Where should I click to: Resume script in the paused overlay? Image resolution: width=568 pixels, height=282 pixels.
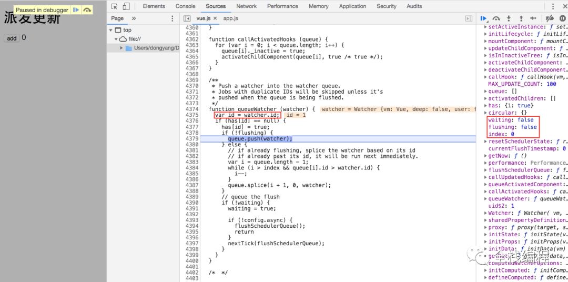click(76, 10)
